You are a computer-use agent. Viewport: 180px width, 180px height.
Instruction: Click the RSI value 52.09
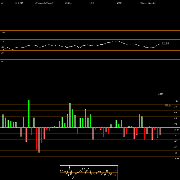[x=166, y=44]
